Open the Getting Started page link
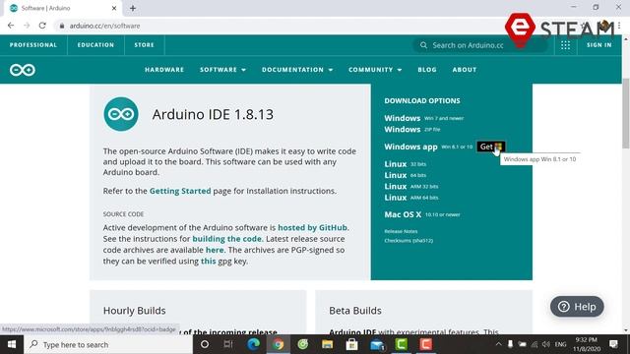630x354 pixels. [x=180, y=191]
